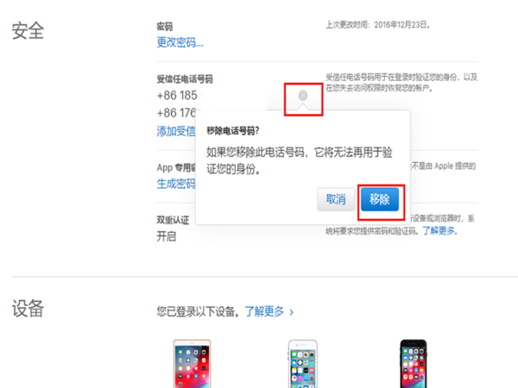The height and width of the screenshot is (388, 518).
Task: Click the +86 176 trusted phone number
Action: coord(176,113)
